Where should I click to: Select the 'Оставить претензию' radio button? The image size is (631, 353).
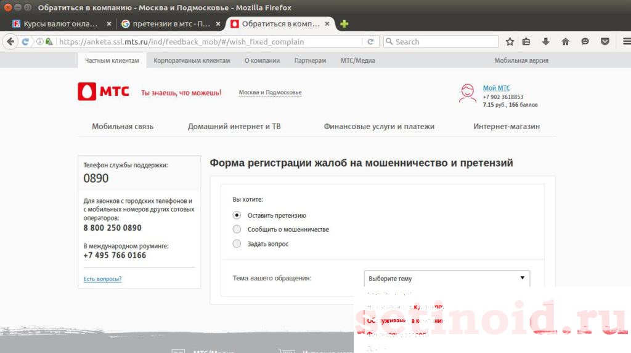click(237, 215)
